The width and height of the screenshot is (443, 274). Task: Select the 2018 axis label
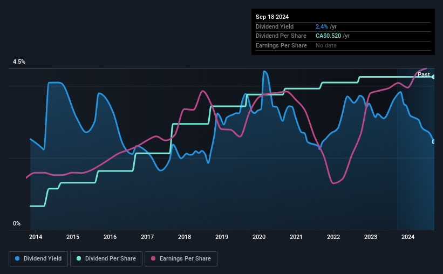(x=185, y=237)
